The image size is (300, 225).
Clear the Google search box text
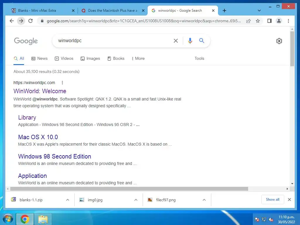[x=176, y=40]
